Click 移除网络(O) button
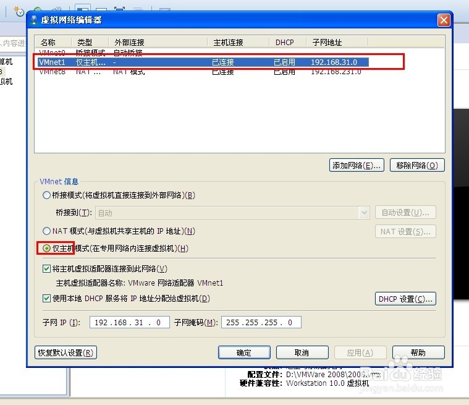 (417, 165)
